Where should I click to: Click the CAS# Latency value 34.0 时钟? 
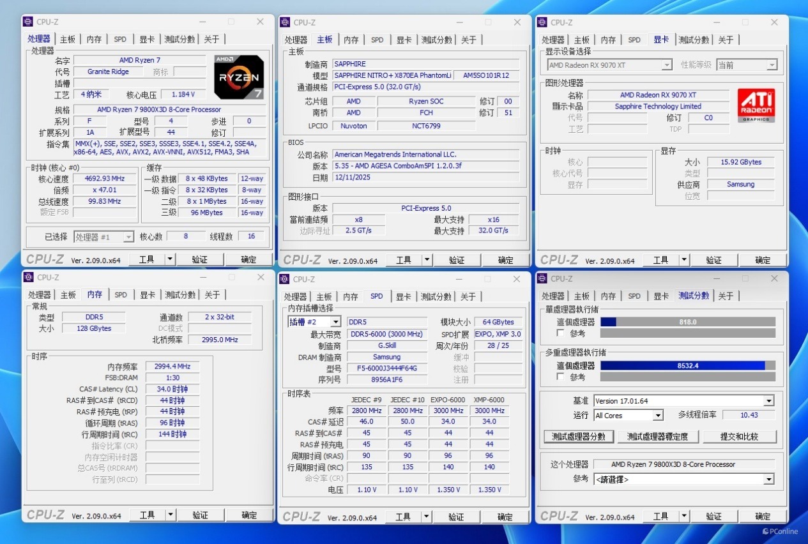coord(172,389)
